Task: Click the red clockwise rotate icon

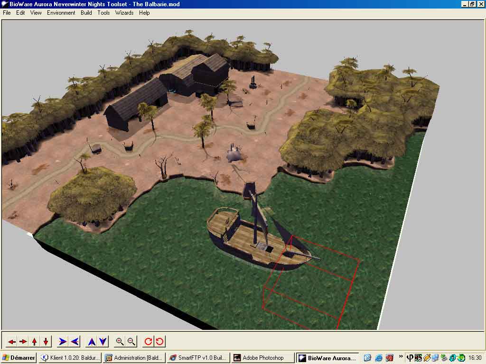Action: 148,342
